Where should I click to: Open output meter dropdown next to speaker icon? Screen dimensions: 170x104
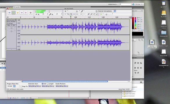[x=38, y=14]
